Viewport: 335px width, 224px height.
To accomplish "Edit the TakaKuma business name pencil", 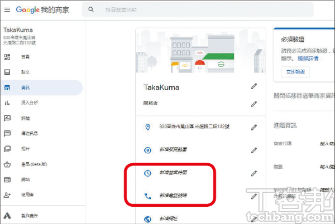I will click(x=254, y=86).
